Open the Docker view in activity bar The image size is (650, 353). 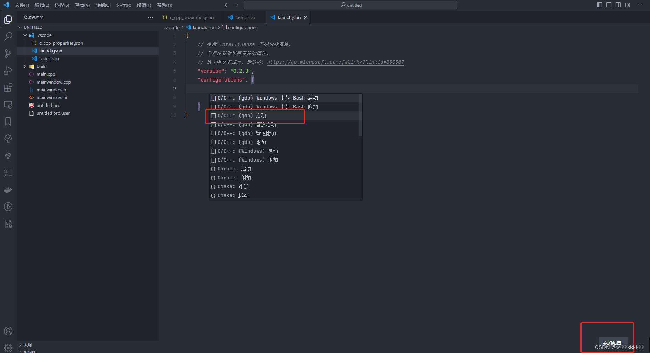pos(8,190)
